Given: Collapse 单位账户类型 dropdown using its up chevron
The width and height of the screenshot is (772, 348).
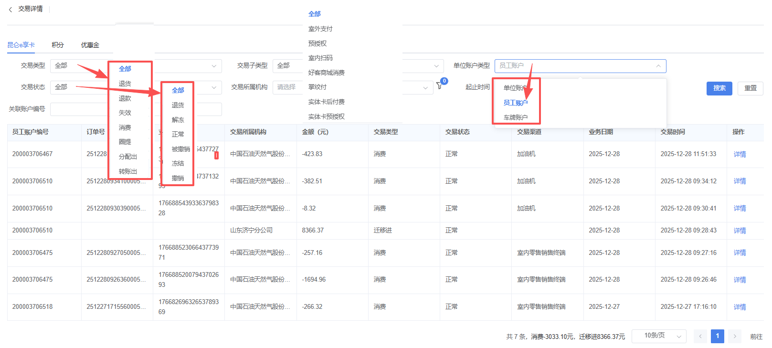Looking at the screenshot, I should click(658, 66).
